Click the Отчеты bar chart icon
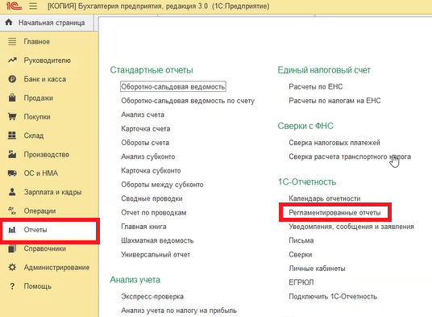The image size is (432, 317). click(12, 230)
